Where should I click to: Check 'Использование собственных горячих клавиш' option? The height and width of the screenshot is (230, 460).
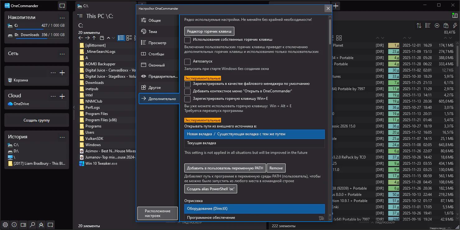(187, 40)
